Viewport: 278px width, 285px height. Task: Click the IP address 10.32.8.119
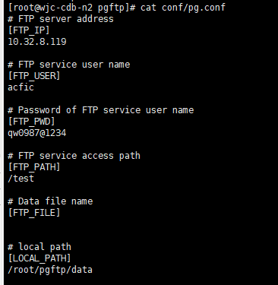click(37, 42)
